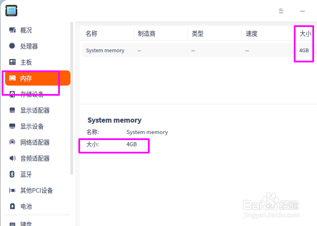
Task: Sort by the 速度 column header
Action: [252, 34]
